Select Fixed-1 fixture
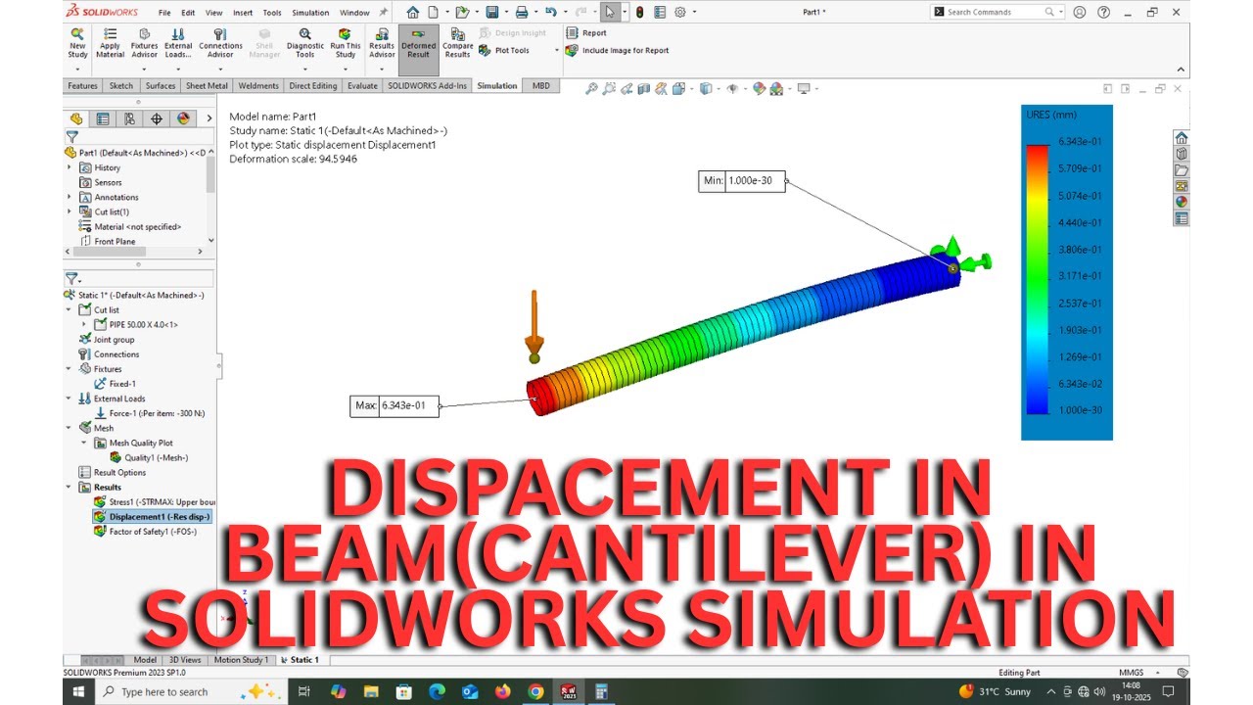This screenshot has height=705, width=1253. coord(115,384)
